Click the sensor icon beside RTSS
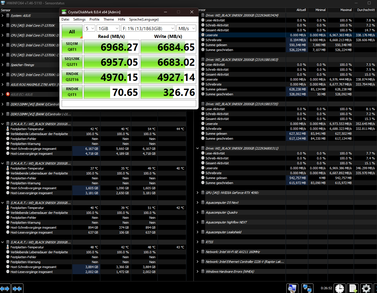 [203, 242]
